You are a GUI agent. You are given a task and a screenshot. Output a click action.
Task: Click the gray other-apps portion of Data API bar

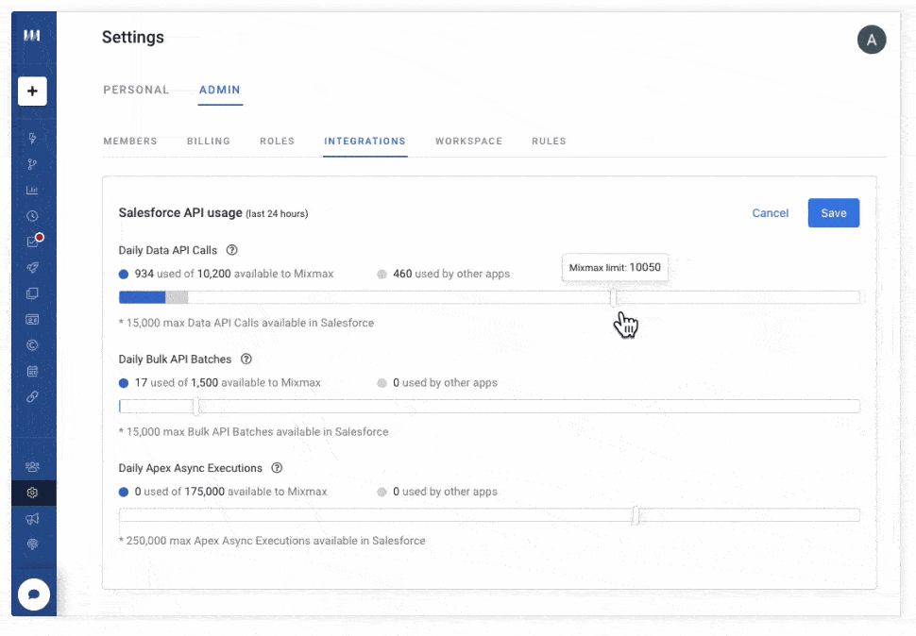coord(177,297)
